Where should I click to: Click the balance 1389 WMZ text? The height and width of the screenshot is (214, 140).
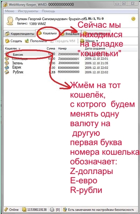pos(37,24)
